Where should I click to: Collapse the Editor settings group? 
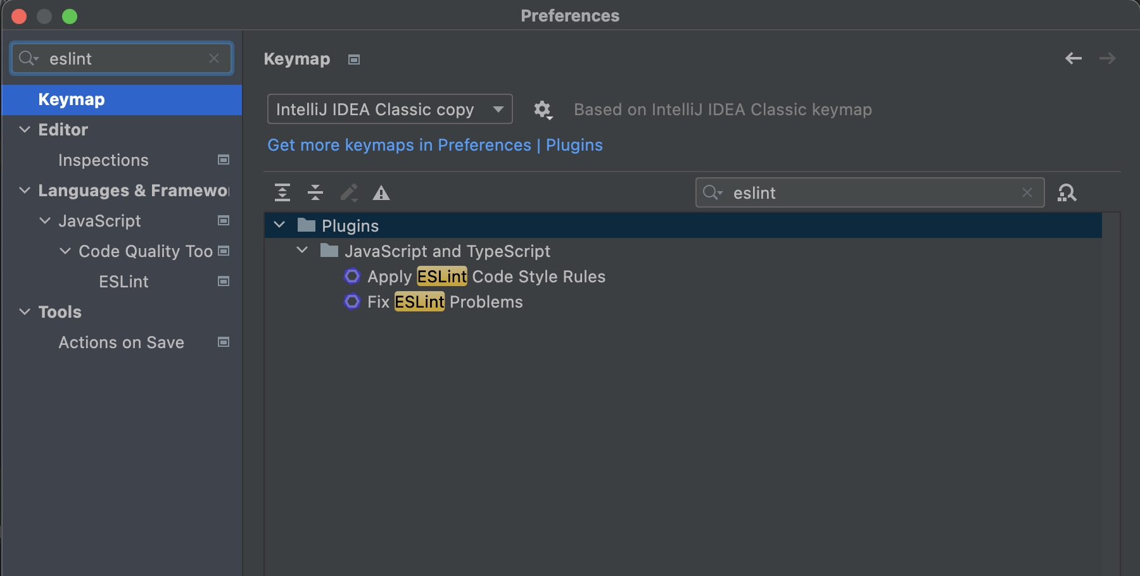click(25, 130)
